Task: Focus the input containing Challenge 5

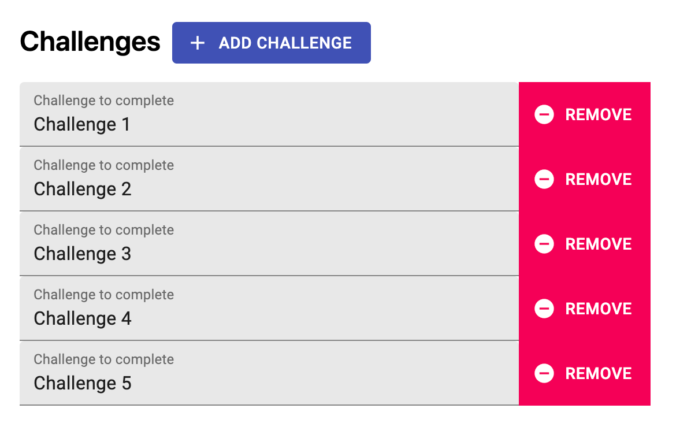Action: (269, 373)
